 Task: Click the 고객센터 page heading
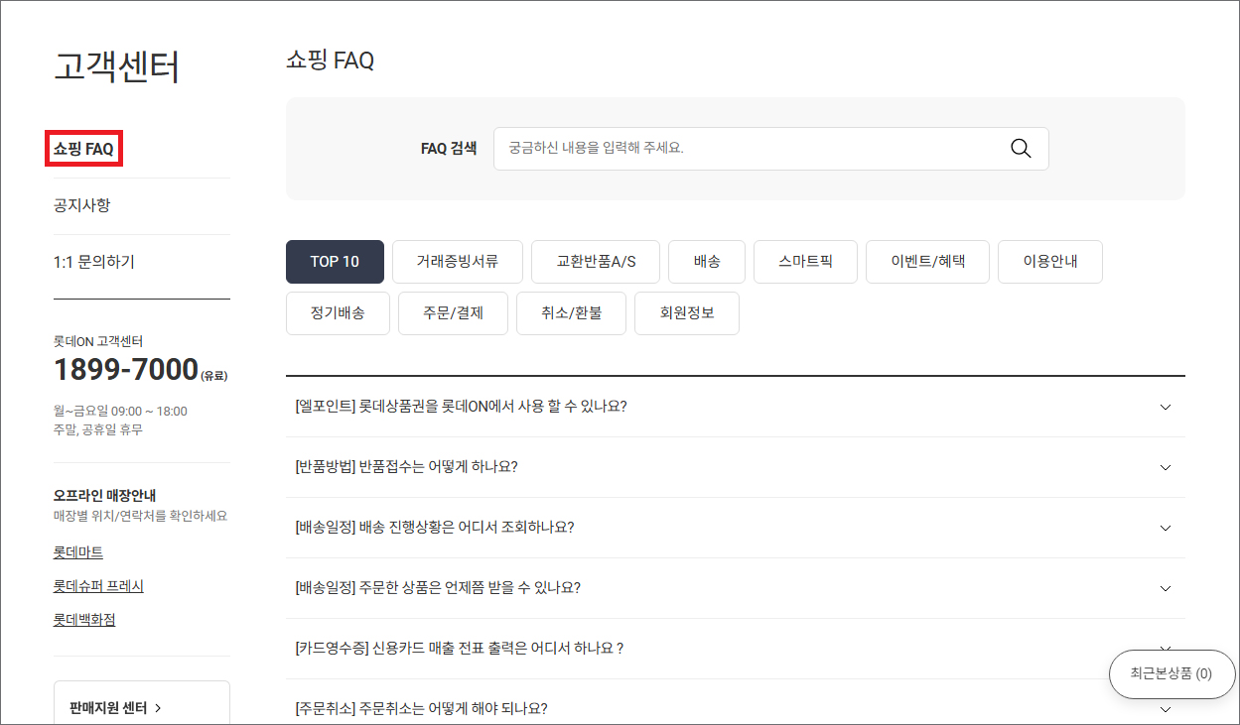(117, 67)
